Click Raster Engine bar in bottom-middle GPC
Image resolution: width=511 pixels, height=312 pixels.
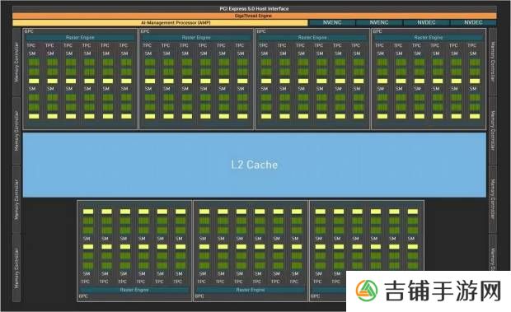(251, 290)
